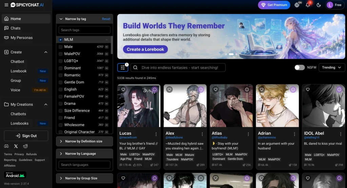Favorite the Lucas card heart
The width and height of the screenshot is (347, 188).
[x=123, y=90]
